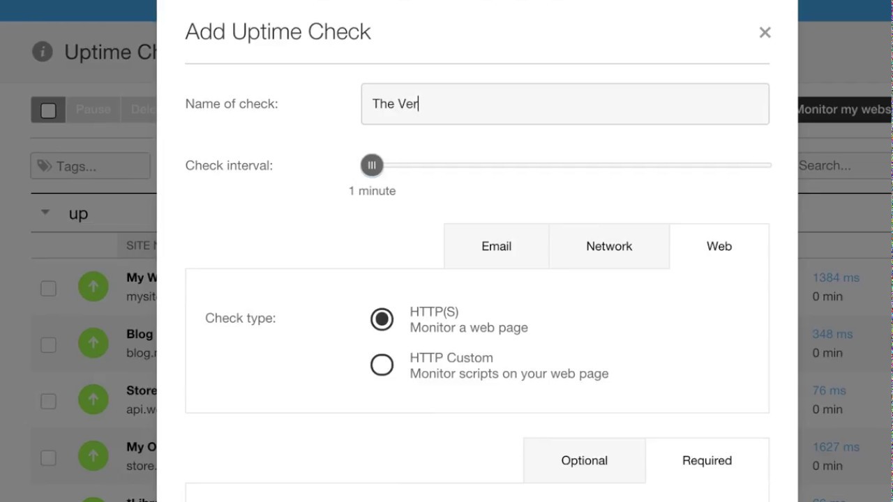Click the Search field behind dialog

click(845, 165)
